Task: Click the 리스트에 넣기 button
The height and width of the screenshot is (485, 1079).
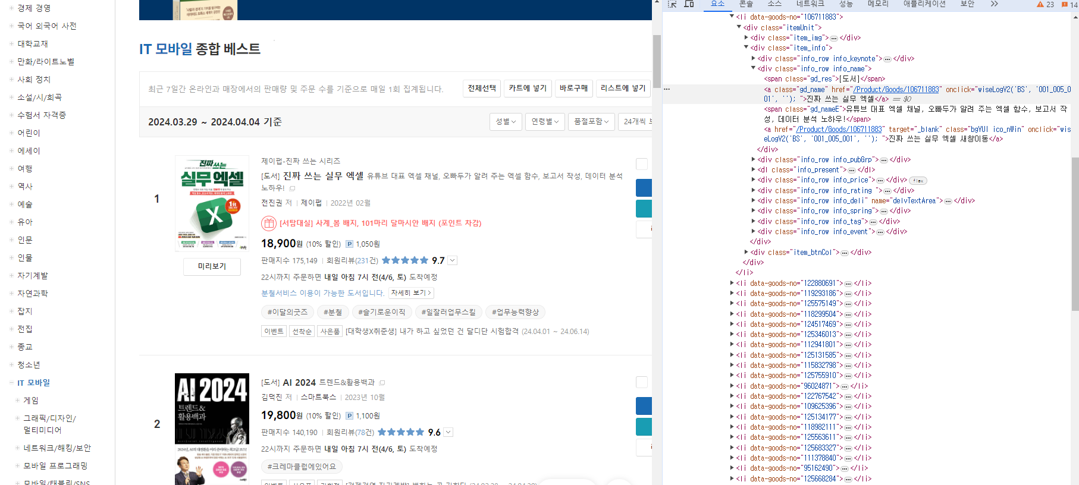Action: [x=623, y=89]
